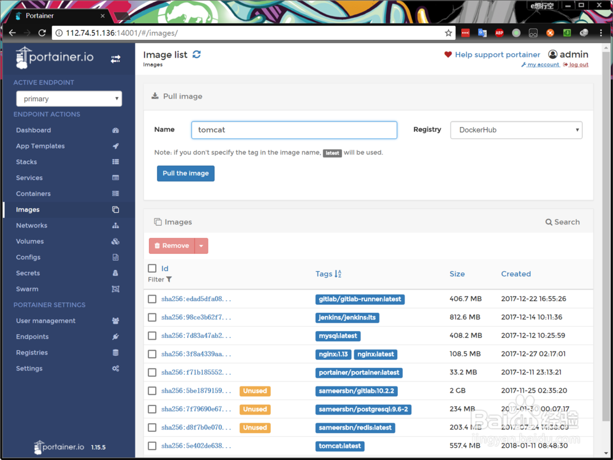Expand the Remove button caret dropdown
This screenshot has height=460, width=613.
tap(201, 246)
